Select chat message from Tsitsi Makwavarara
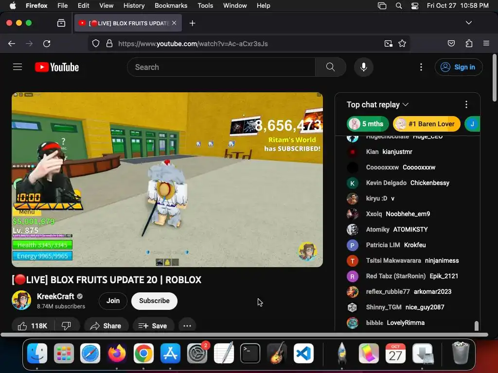 (x=408, y=260)
